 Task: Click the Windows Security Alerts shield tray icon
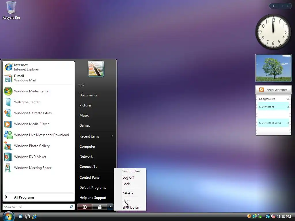pos(249,216)
